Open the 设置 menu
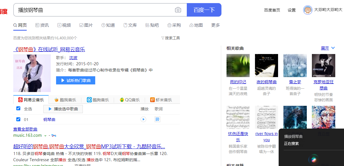 292,10
